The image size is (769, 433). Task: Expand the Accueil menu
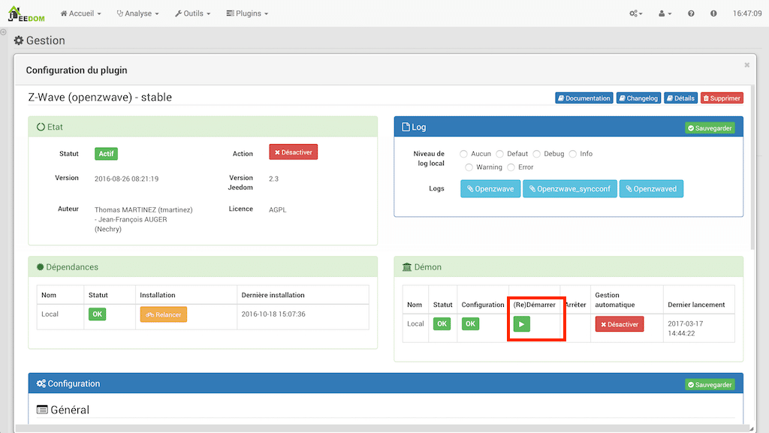pos(80,14)
